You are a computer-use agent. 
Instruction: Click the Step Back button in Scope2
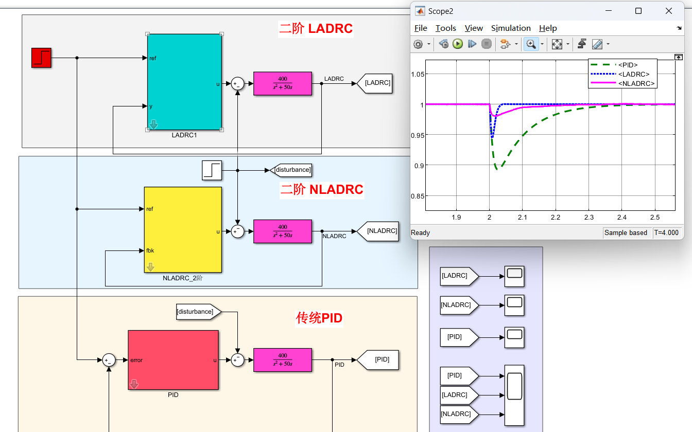(x=444, y=44)
